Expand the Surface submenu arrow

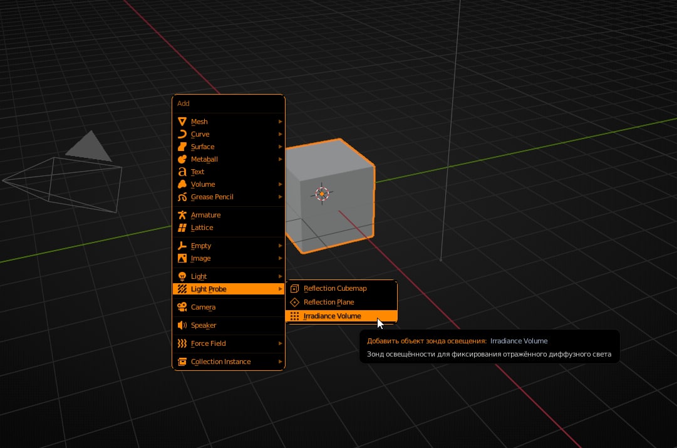[x=280, y=147]
